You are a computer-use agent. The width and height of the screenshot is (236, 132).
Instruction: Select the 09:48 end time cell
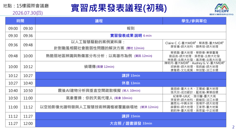point(28,45)
